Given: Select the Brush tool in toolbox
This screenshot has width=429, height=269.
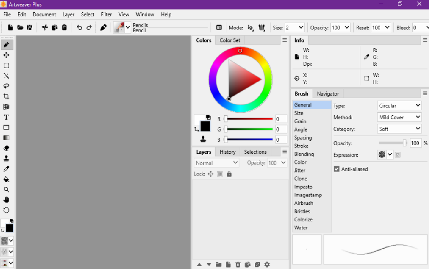Looking at the screenshot, I should click(6, 45).
